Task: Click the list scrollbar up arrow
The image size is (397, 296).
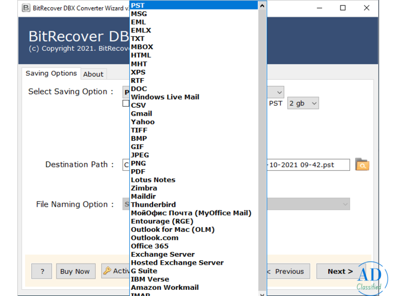Action: pyautogui.click(x=262, y=6)
